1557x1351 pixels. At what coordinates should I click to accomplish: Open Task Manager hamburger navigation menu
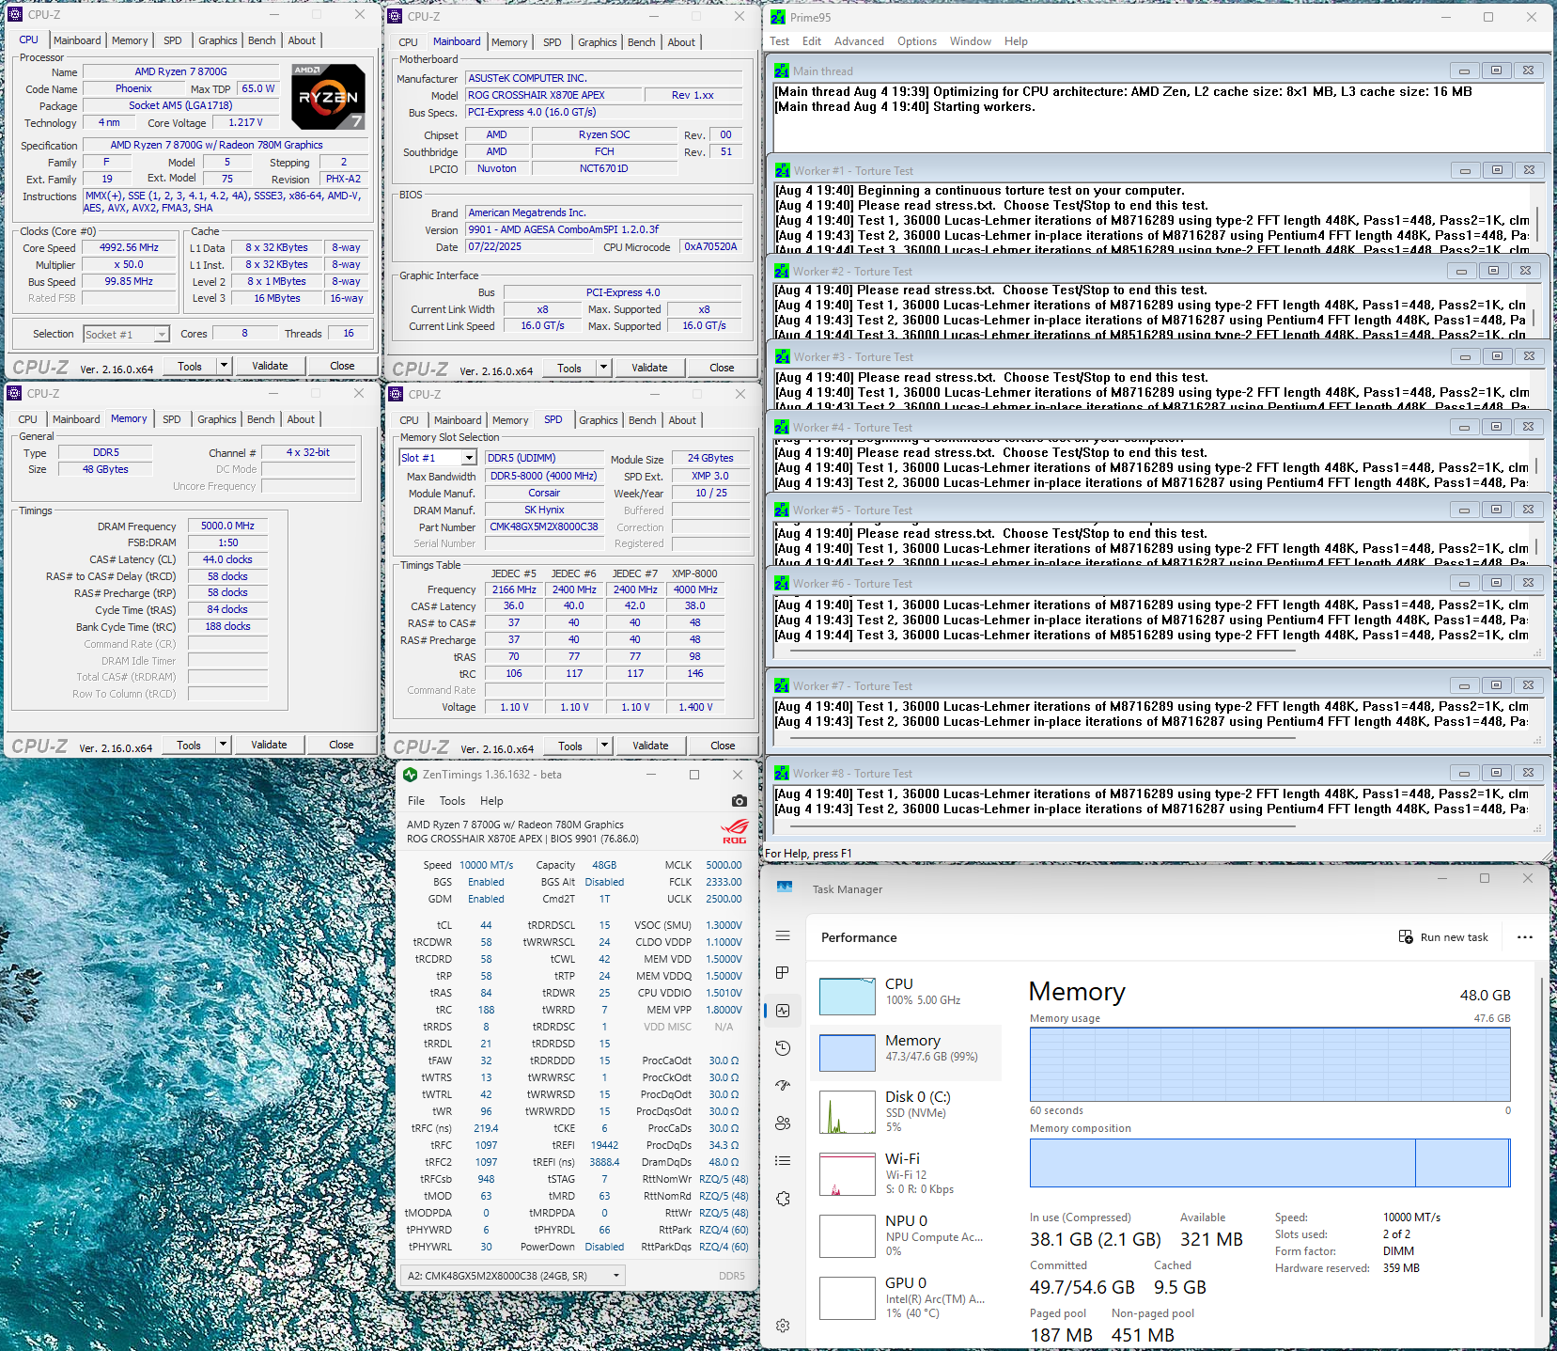(783, 935)
